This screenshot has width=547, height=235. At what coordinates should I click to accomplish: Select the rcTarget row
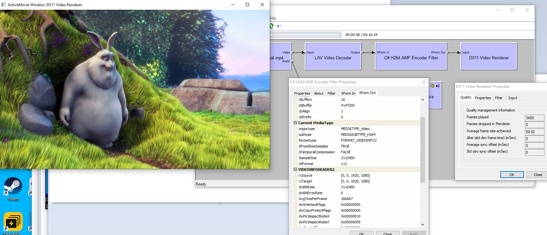(x=359, y=181)
